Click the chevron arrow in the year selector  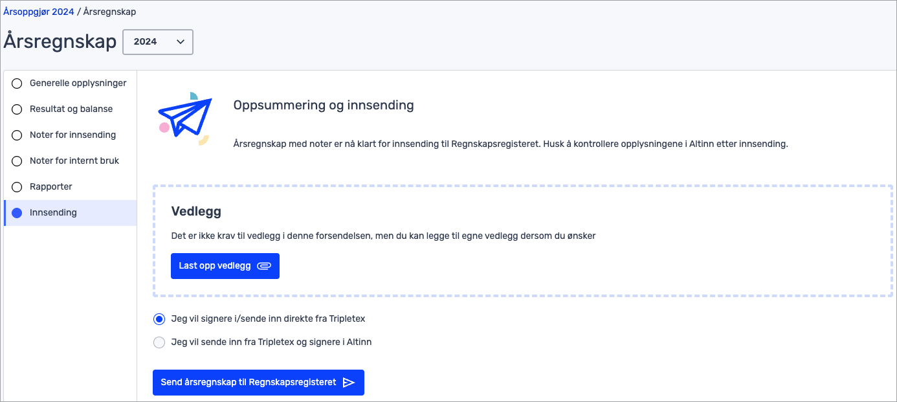(x=180, y=41)
